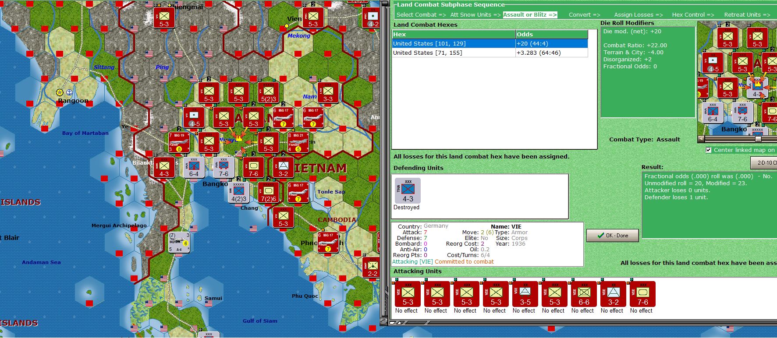Click the Die mod. (net): +20 line
The width and height of the screenshot is (777, 338).
point(632,32)
